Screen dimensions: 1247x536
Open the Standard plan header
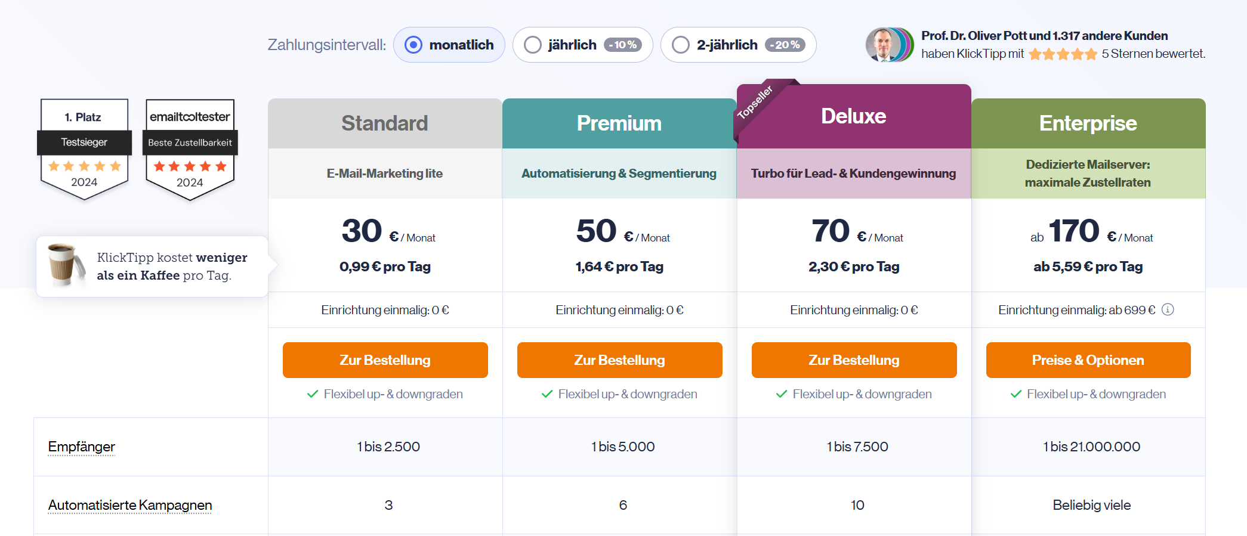(385, 123)
